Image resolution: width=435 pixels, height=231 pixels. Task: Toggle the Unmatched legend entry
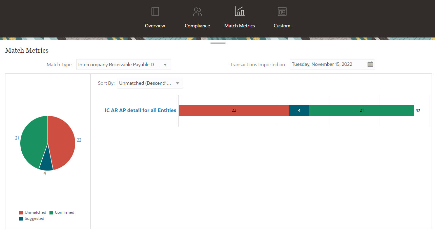33,212
